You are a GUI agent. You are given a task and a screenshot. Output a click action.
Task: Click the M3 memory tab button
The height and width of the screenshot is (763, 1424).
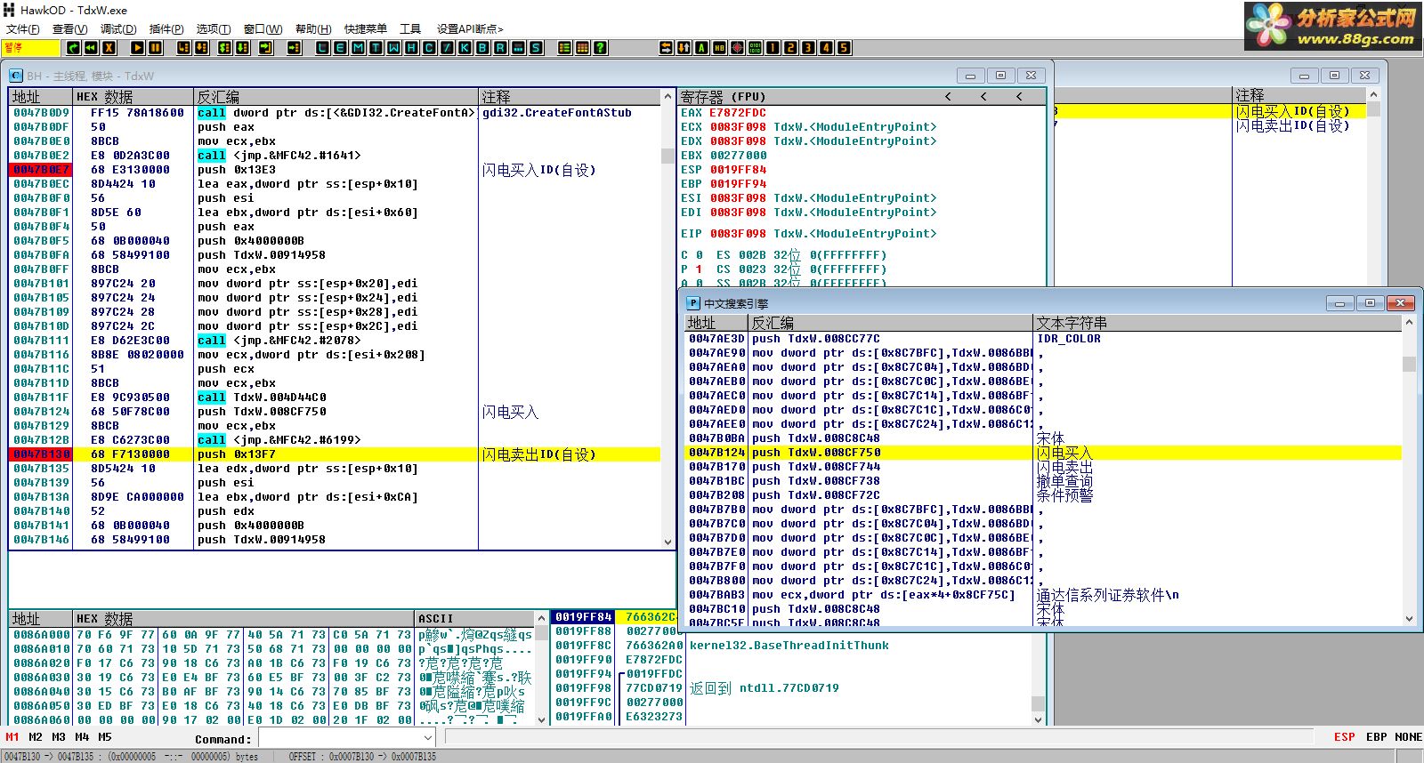click(59, 737)
